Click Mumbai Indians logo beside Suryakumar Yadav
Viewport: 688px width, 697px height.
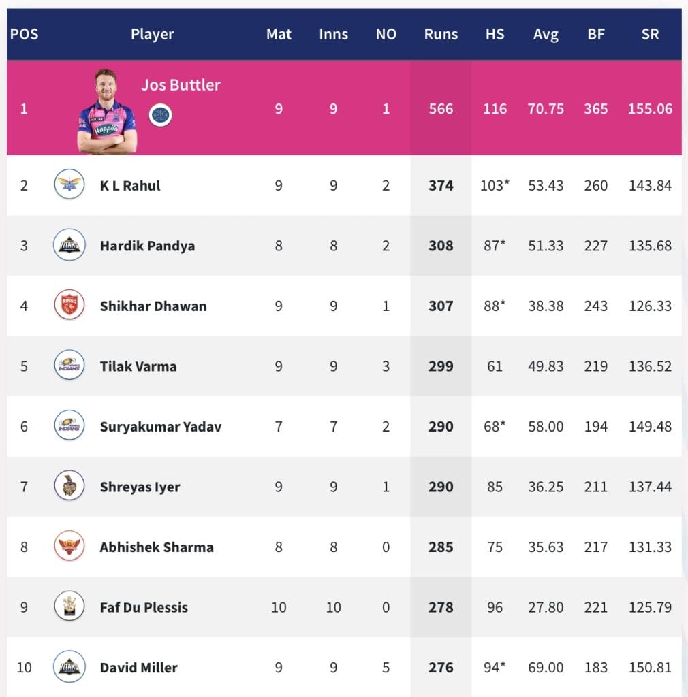pos(69,426)
